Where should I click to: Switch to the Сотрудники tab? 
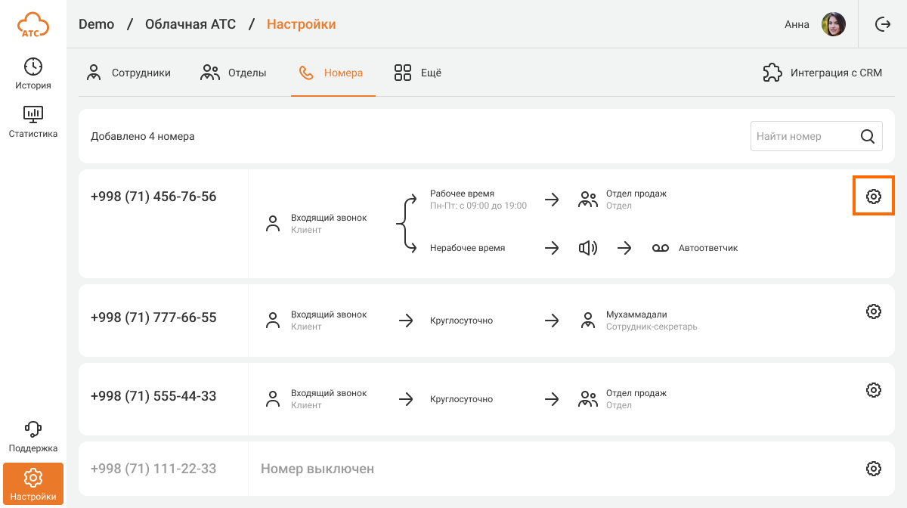pos(128,73)
